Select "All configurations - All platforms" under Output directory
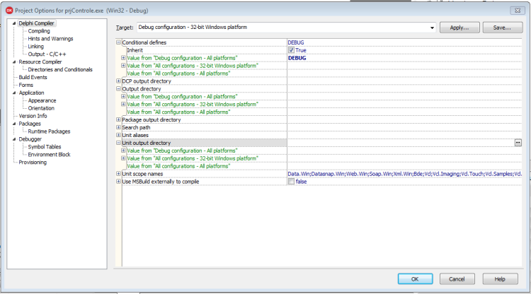 pyautogui.click(x=178, y=112)
